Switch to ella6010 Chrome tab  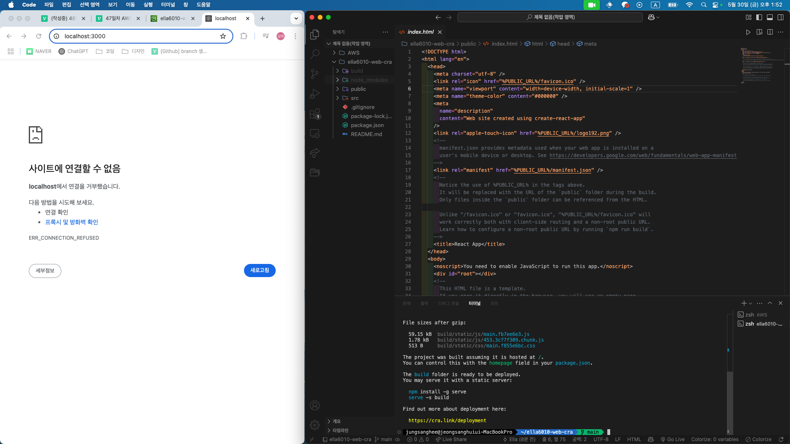pyautogui.click(x=173, y=18)
